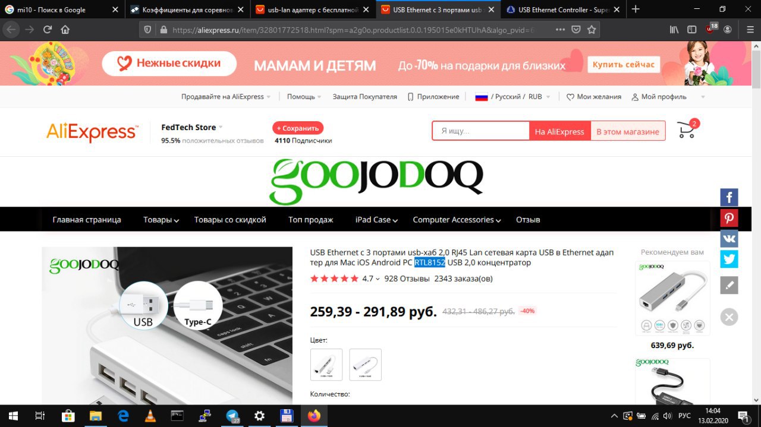Viewport: 761px width, 427px height.
Task: Select first color variant swatch
Action: point(326,365)
